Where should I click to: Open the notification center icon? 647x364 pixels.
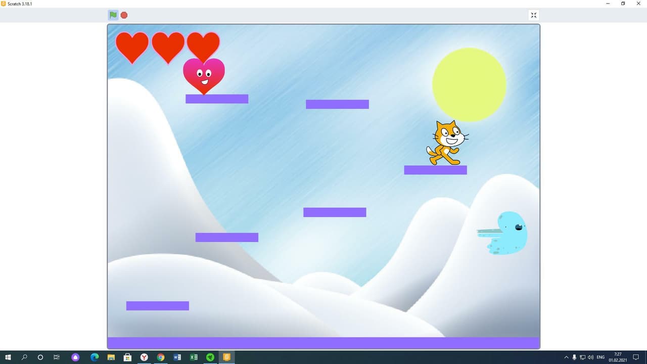pyautogui.click(x=636, y=357)
